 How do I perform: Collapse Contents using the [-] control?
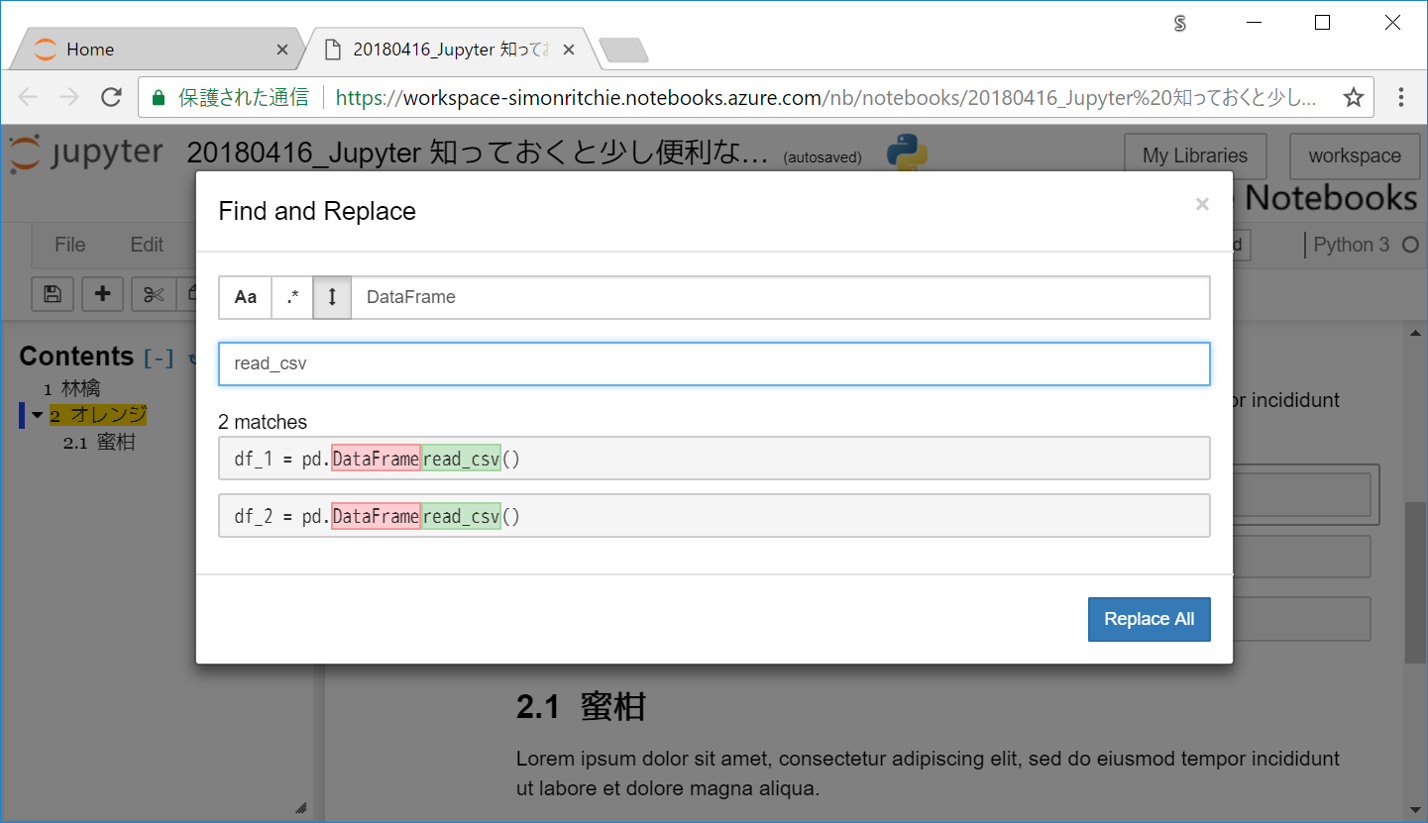point(159,358)
